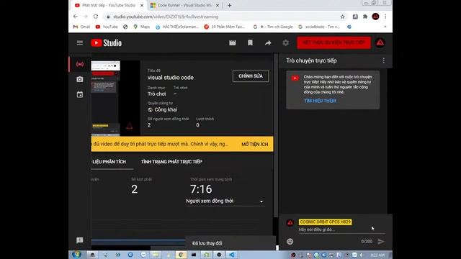
Task: Bookmark this page with star icon
Action: [343, 17]
